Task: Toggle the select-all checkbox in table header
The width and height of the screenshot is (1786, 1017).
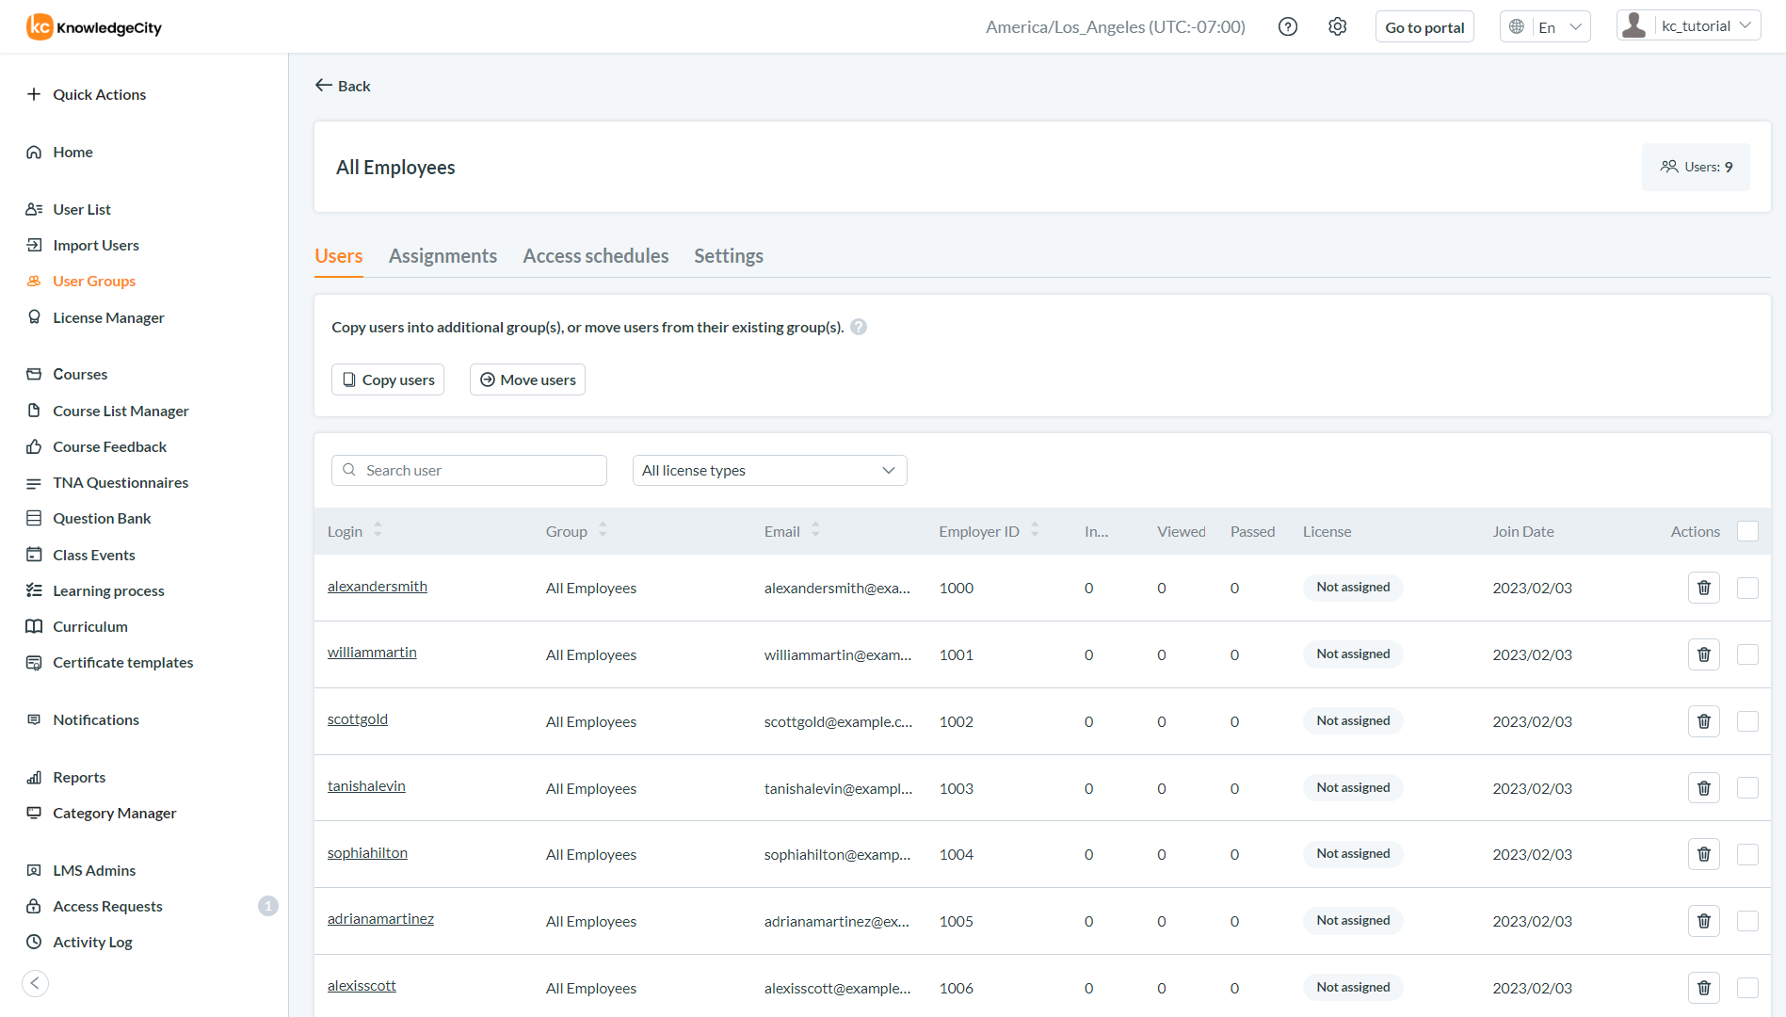Action: [1747, 531]
